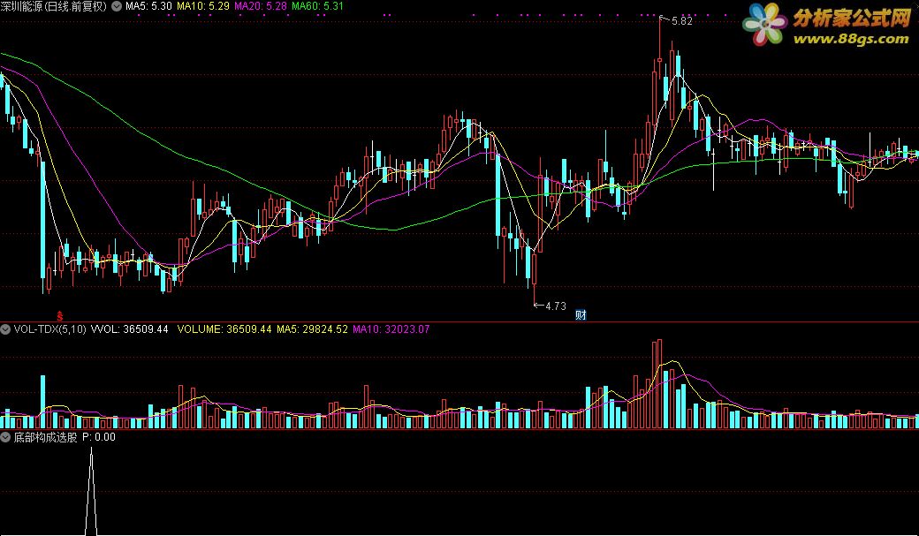Click the tallest red volume bar

(x=660, y=384)
